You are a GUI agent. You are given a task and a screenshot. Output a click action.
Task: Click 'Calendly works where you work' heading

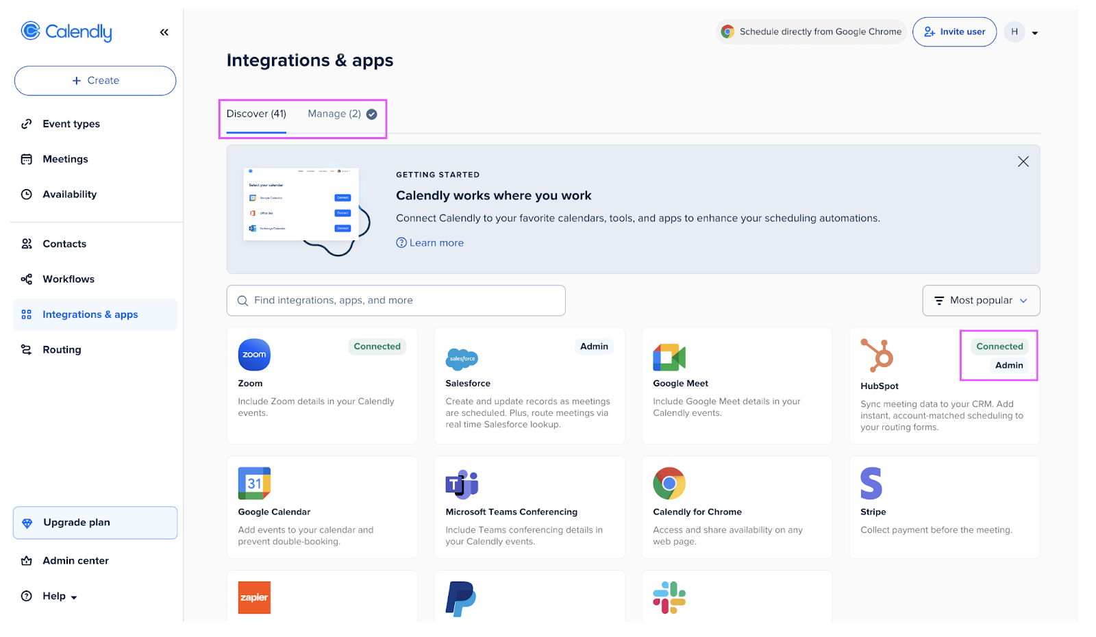494,196
